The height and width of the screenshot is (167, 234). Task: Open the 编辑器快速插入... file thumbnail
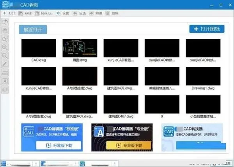[162, 76]
